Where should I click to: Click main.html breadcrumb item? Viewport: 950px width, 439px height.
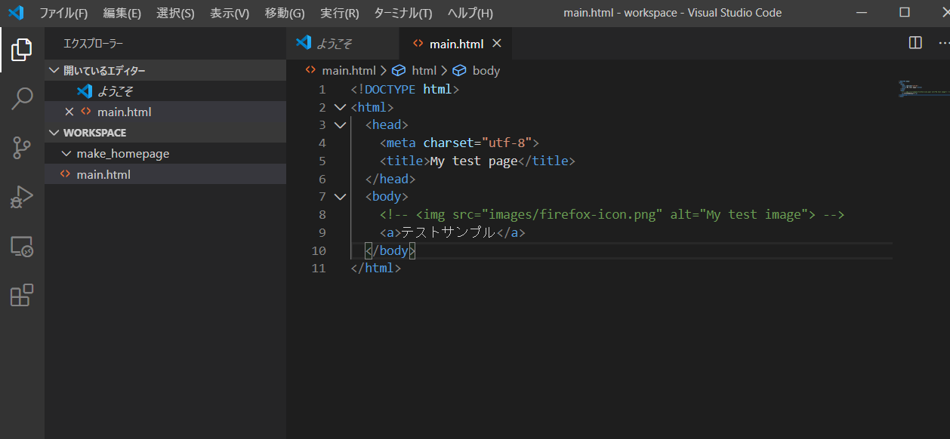348,70
